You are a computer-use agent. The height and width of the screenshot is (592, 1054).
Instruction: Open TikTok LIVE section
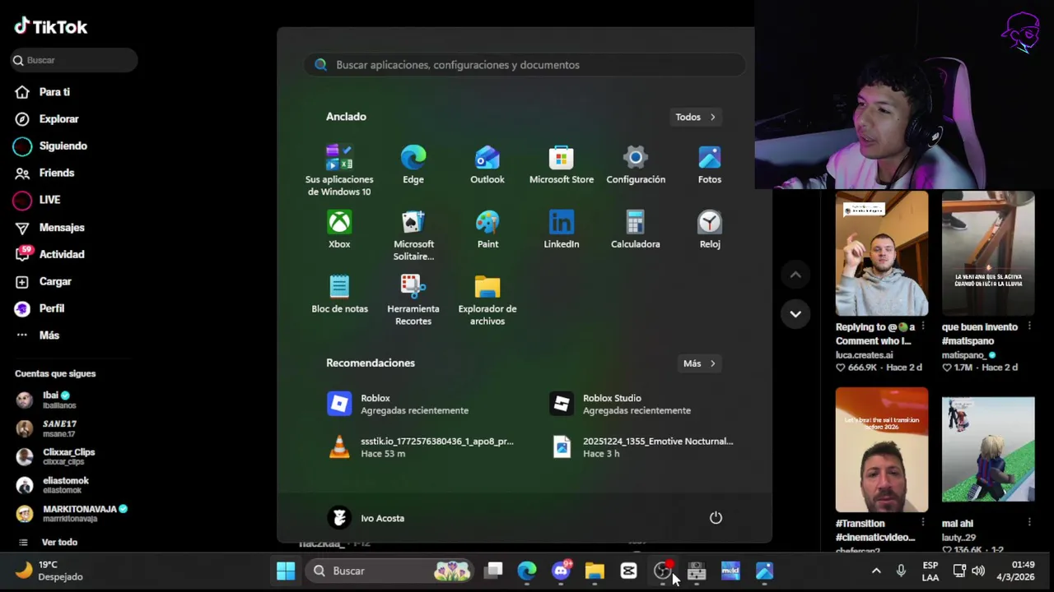(x=38, y=200)
